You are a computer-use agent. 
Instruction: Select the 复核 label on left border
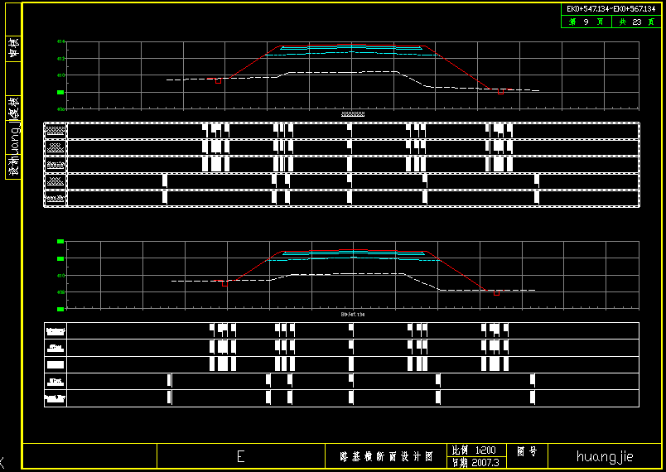click(x=12, y=107)
